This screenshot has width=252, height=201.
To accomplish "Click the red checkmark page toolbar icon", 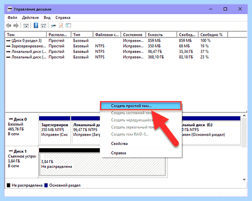I will click(61, 26).
